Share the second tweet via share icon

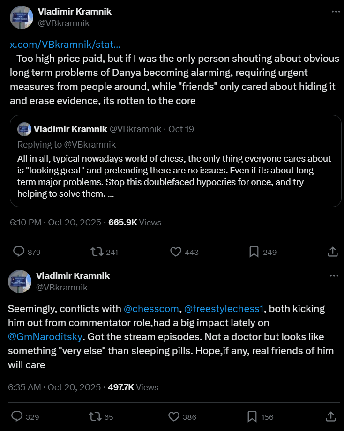pos(330,416)
